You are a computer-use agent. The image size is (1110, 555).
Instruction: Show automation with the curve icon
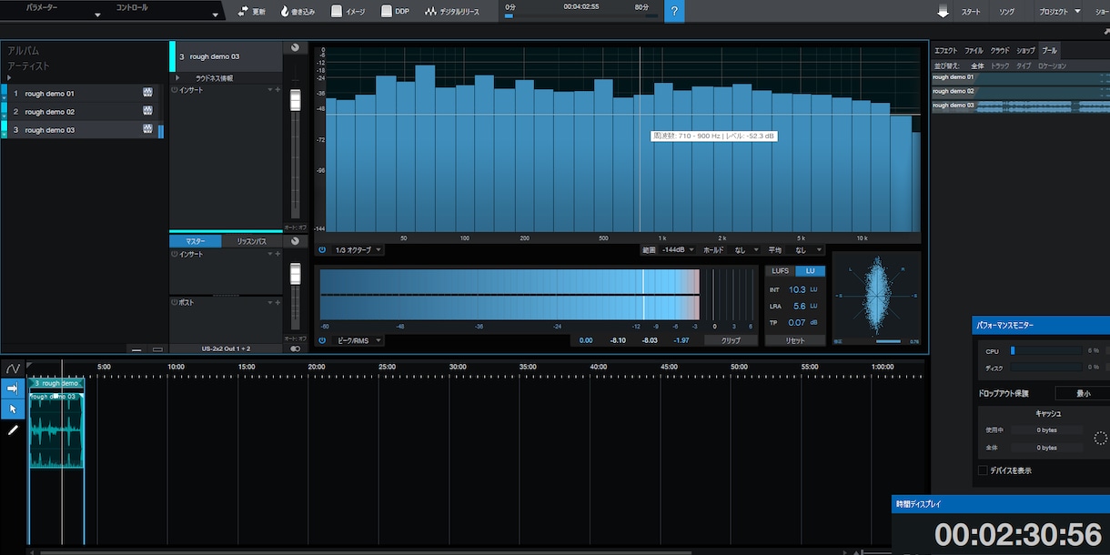point(13,368)
